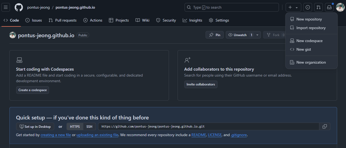Click the Quick setup heading text

coord(82,118)
